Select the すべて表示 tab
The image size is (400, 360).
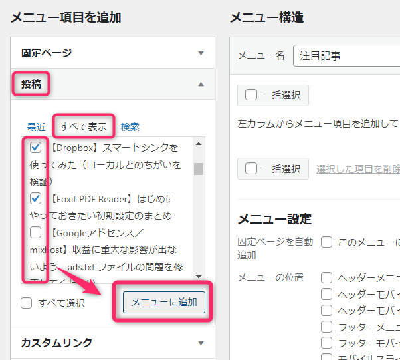pos(83,126)
